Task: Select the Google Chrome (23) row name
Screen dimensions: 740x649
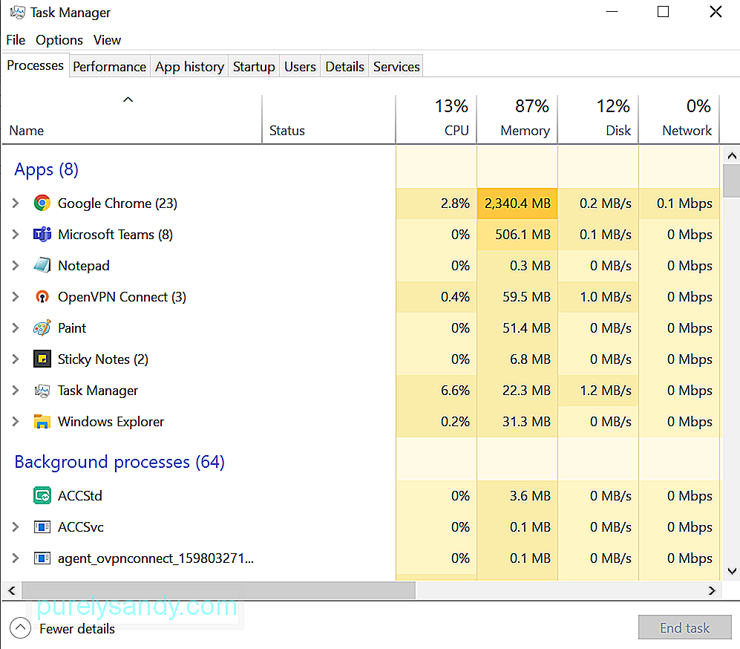Action: pyautogui.click(x=117, y=203)
